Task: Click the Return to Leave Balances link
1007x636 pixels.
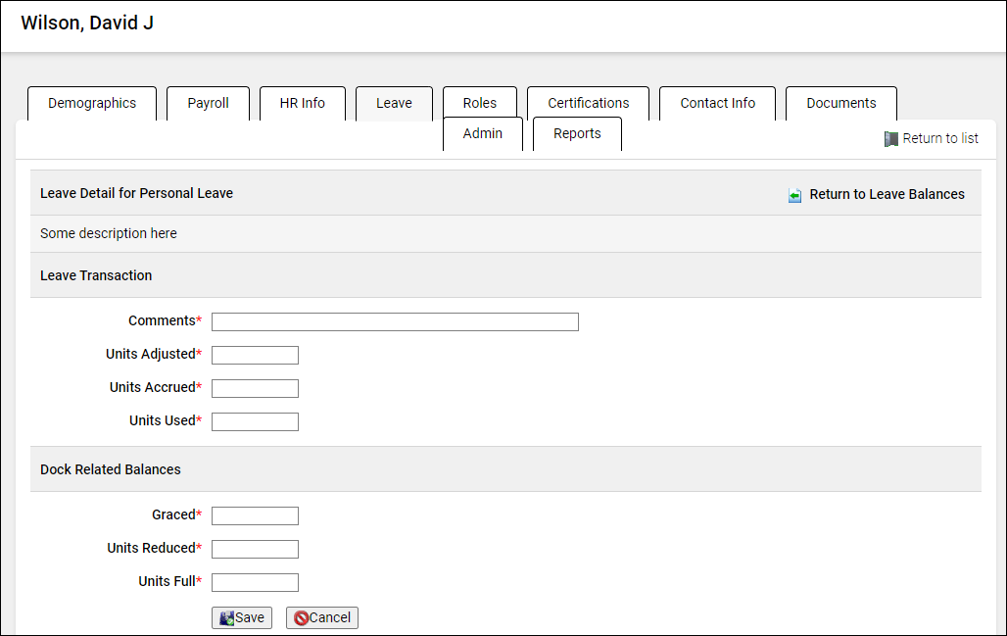Action: point(887,194)
